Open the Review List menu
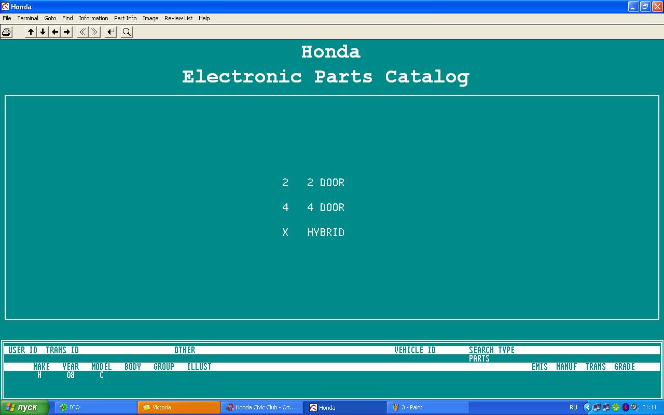 click(x=178, y=18)
